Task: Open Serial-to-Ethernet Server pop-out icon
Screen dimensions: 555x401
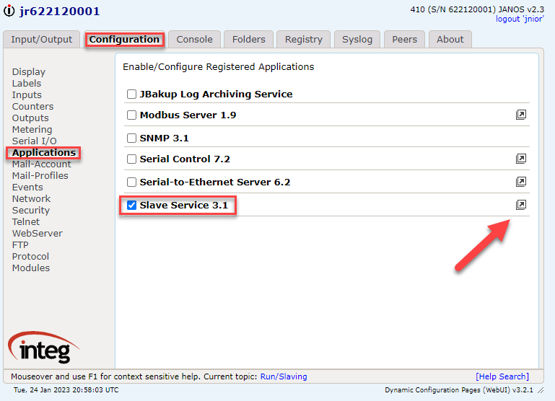Action: (521, 182)
